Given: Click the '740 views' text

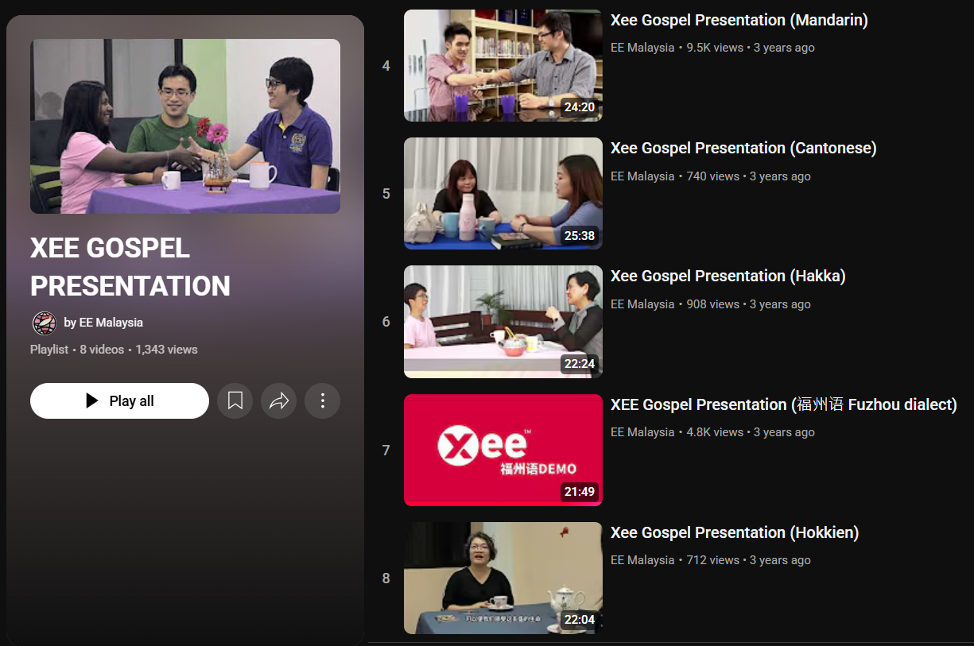Looking at the screenshot, I should tap(713, 176).
